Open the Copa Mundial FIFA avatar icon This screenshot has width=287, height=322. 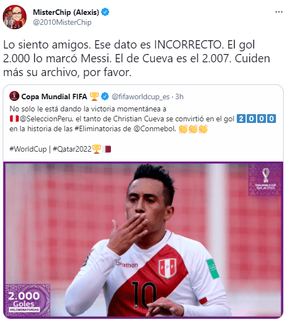[x=14, y=96]
